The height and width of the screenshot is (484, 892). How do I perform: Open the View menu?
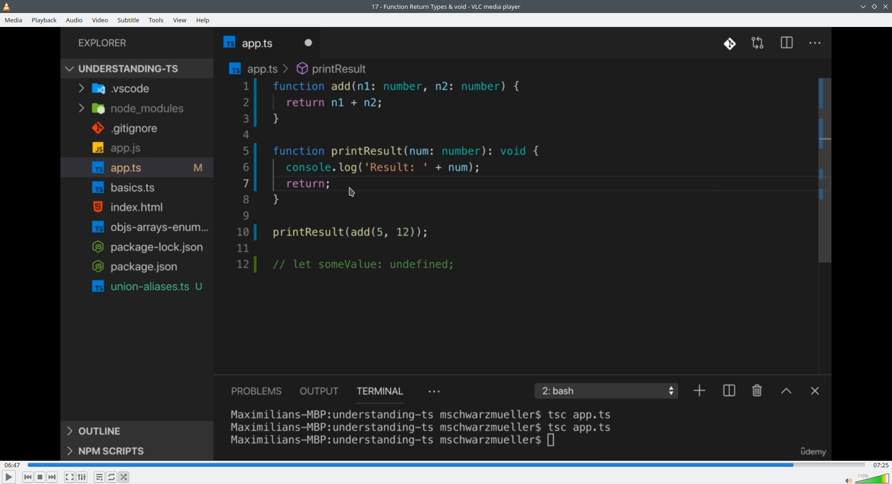point(180,20)
